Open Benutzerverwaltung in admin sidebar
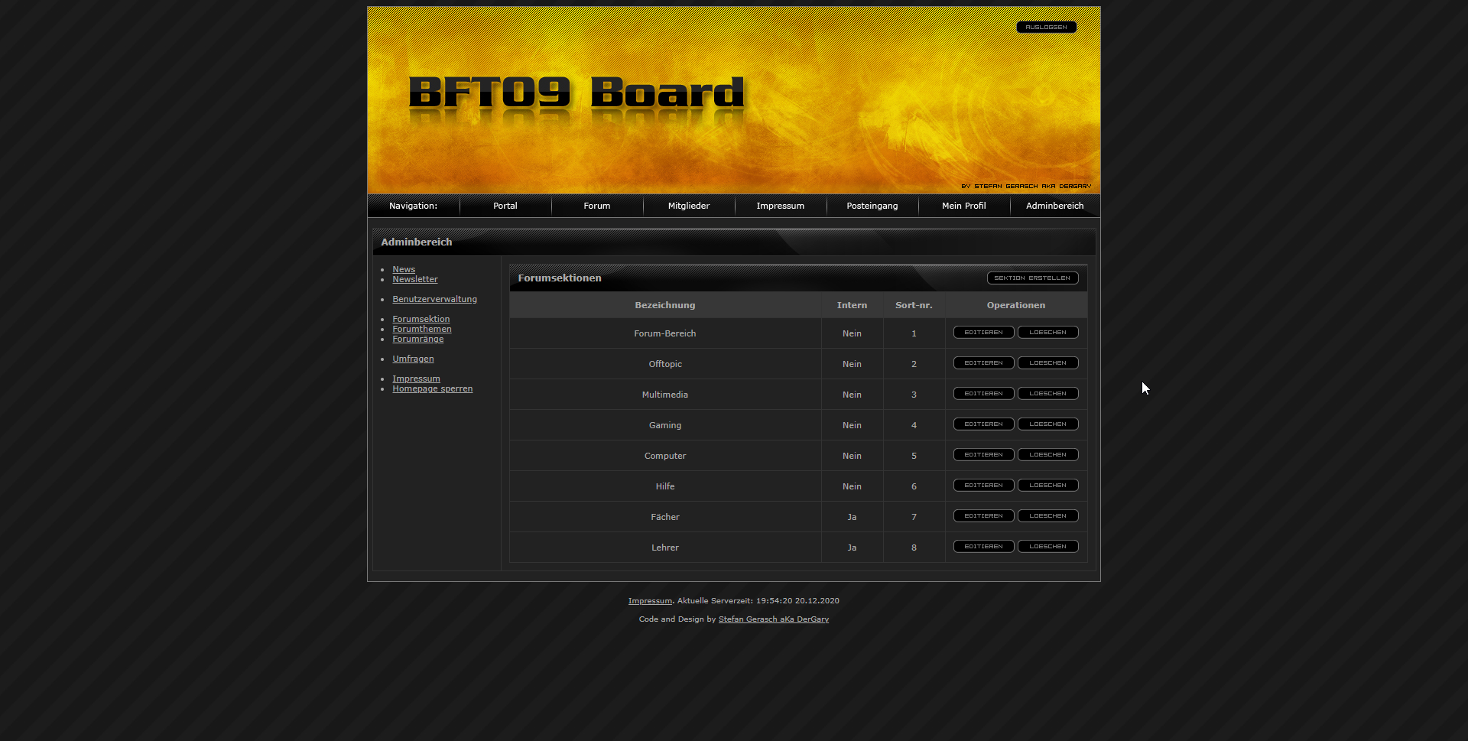Image resolution: width=1468 pixels, height=741 pixels. pos(434,299)
